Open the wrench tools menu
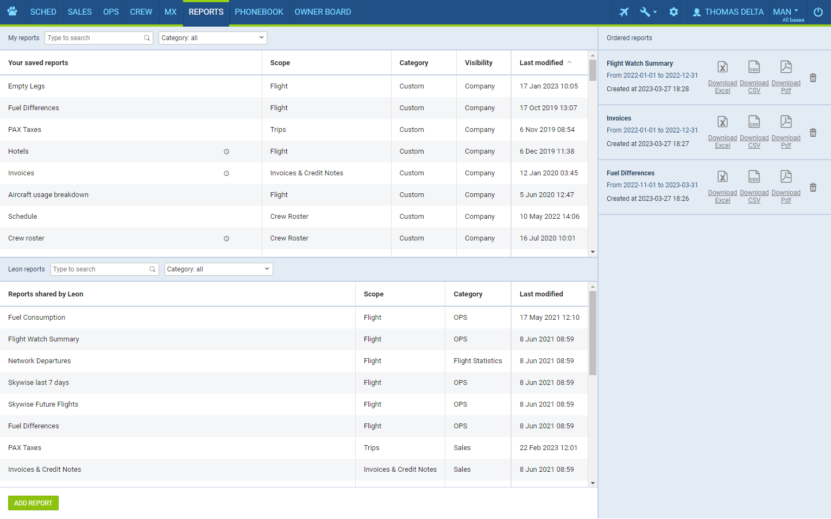Image resolution: width=831 pixels, height=519 pixels. pos(648,12)
